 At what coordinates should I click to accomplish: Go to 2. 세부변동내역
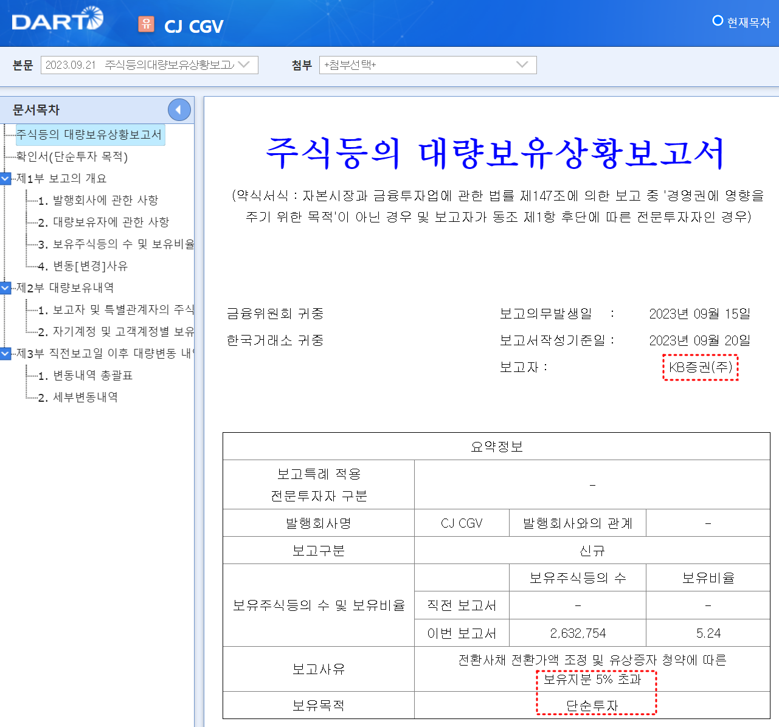click(x=78, y=398)
